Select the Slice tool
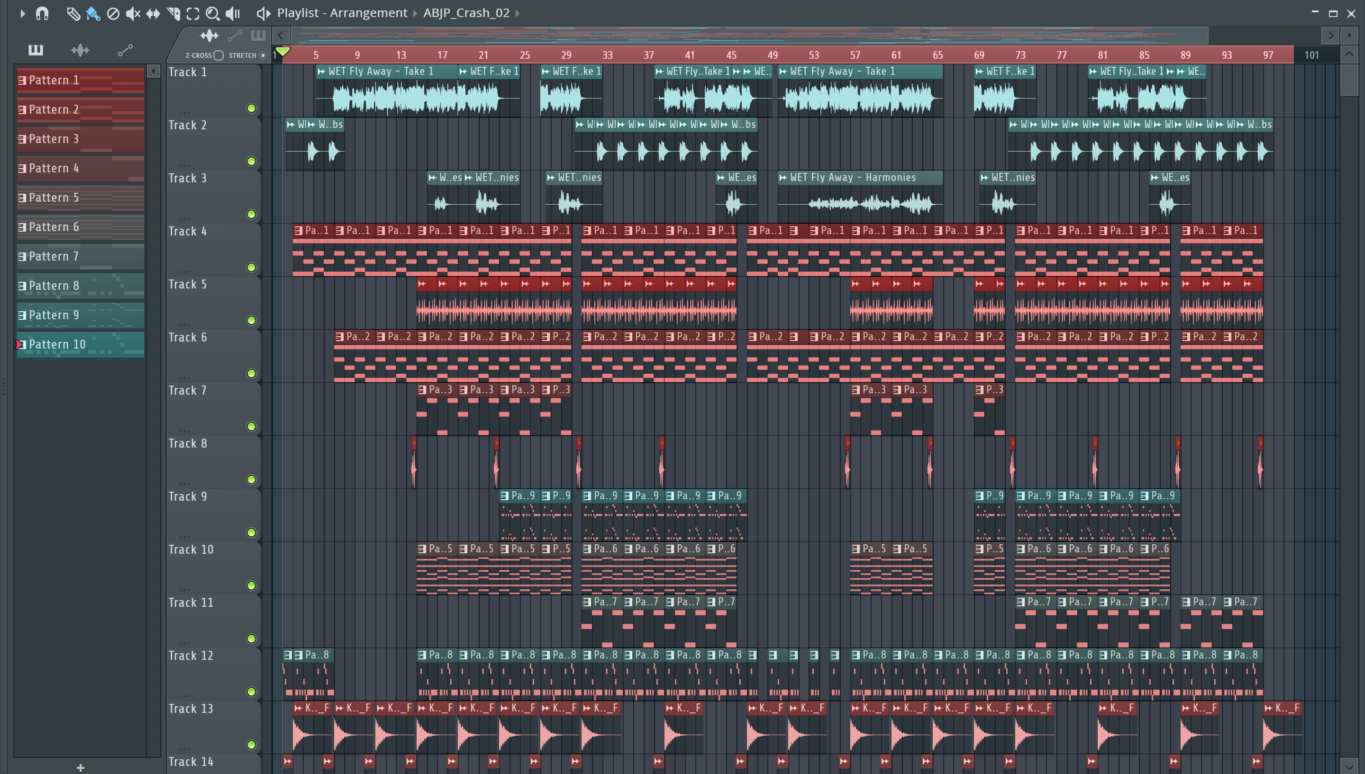1365x774 pixels. (x=173, y=13)
